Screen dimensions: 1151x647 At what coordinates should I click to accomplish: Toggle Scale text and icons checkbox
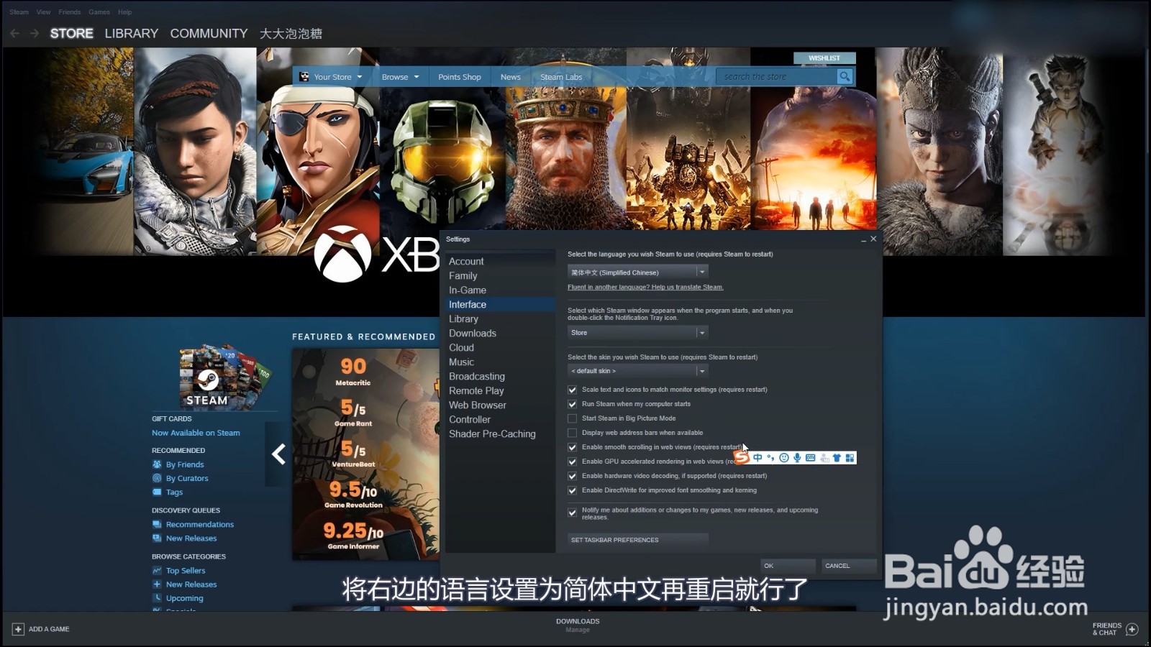pos(573,390)
